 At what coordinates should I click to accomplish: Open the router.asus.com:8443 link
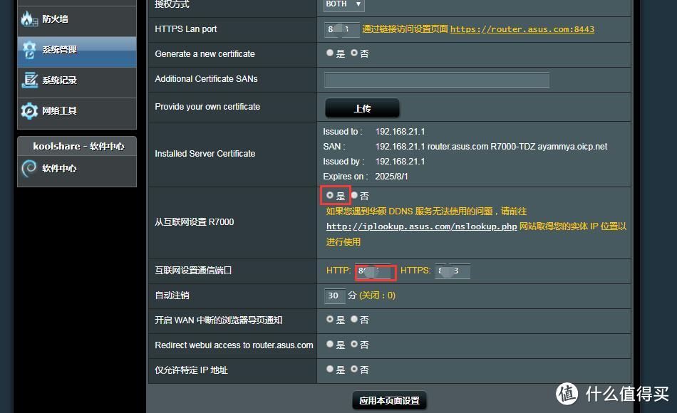[x=522, y=29]
